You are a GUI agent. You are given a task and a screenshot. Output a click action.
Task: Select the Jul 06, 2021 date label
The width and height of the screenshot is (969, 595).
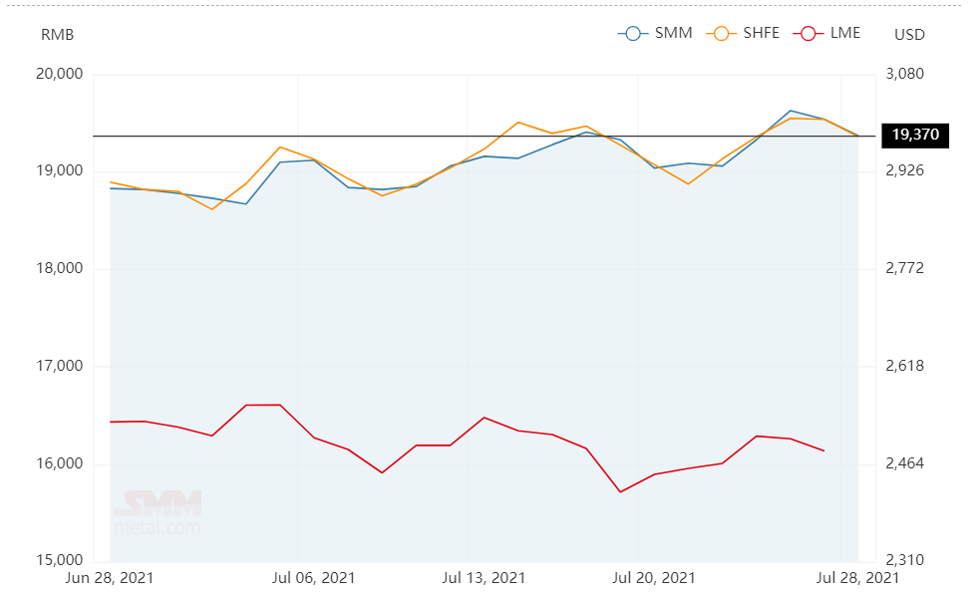tap(313, 577)
